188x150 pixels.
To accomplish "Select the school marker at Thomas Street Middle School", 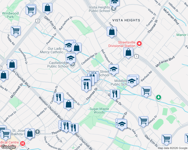I will (x=114, y=69).
